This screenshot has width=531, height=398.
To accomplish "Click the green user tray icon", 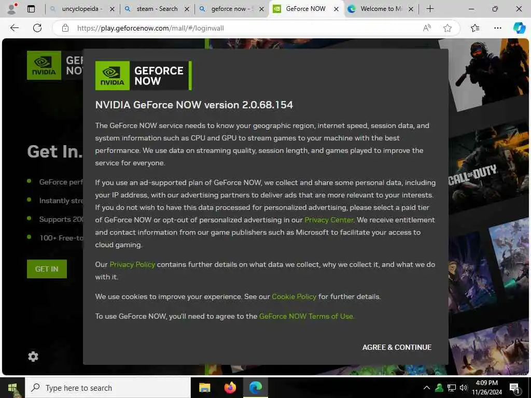I will coord(439,388).
